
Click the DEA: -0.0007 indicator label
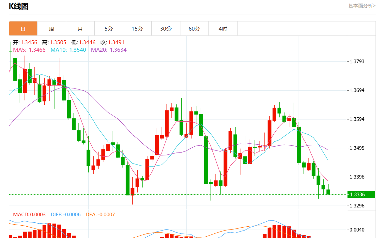[100, 215]
